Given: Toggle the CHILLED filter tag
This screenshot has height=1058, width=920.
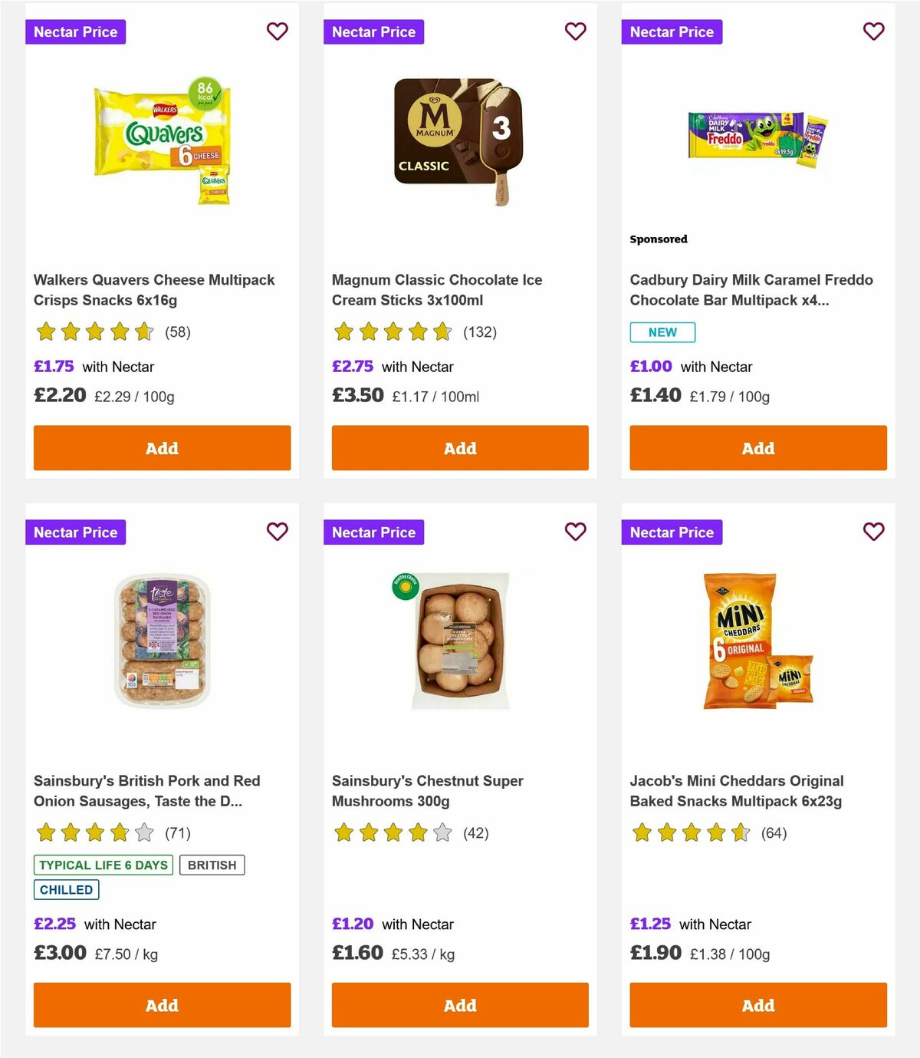Looking at the screenshot, I should pyautogui.click(x=66, y=889).
